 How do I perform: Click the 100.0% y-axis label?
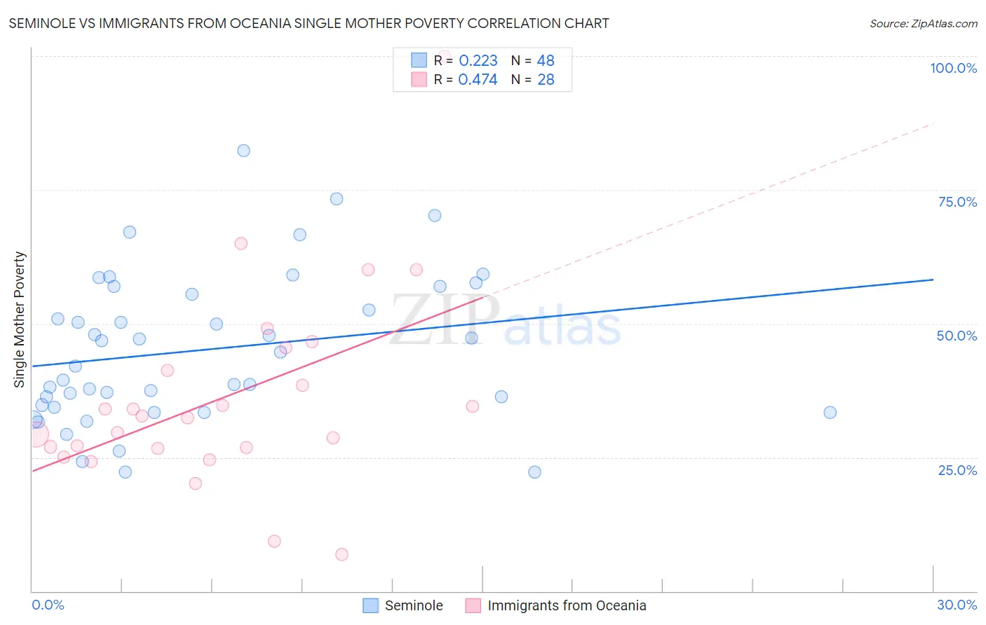click(953, 68)
